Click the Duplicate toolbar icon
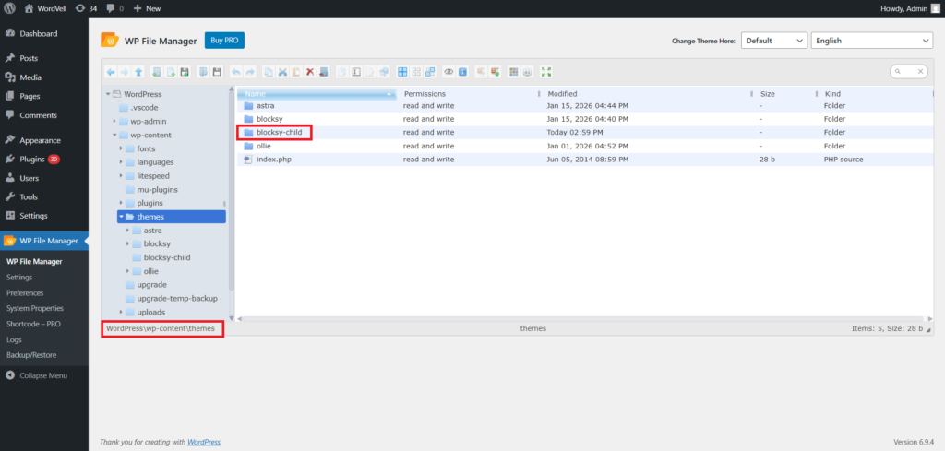The width and height of the screenshot is (945, 451). point(342,72)
